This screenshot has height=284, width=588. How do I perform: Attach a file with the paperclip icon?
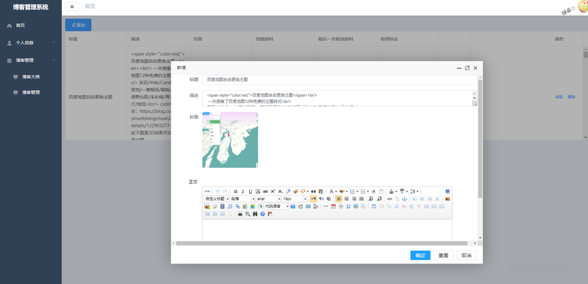(237, 206)
